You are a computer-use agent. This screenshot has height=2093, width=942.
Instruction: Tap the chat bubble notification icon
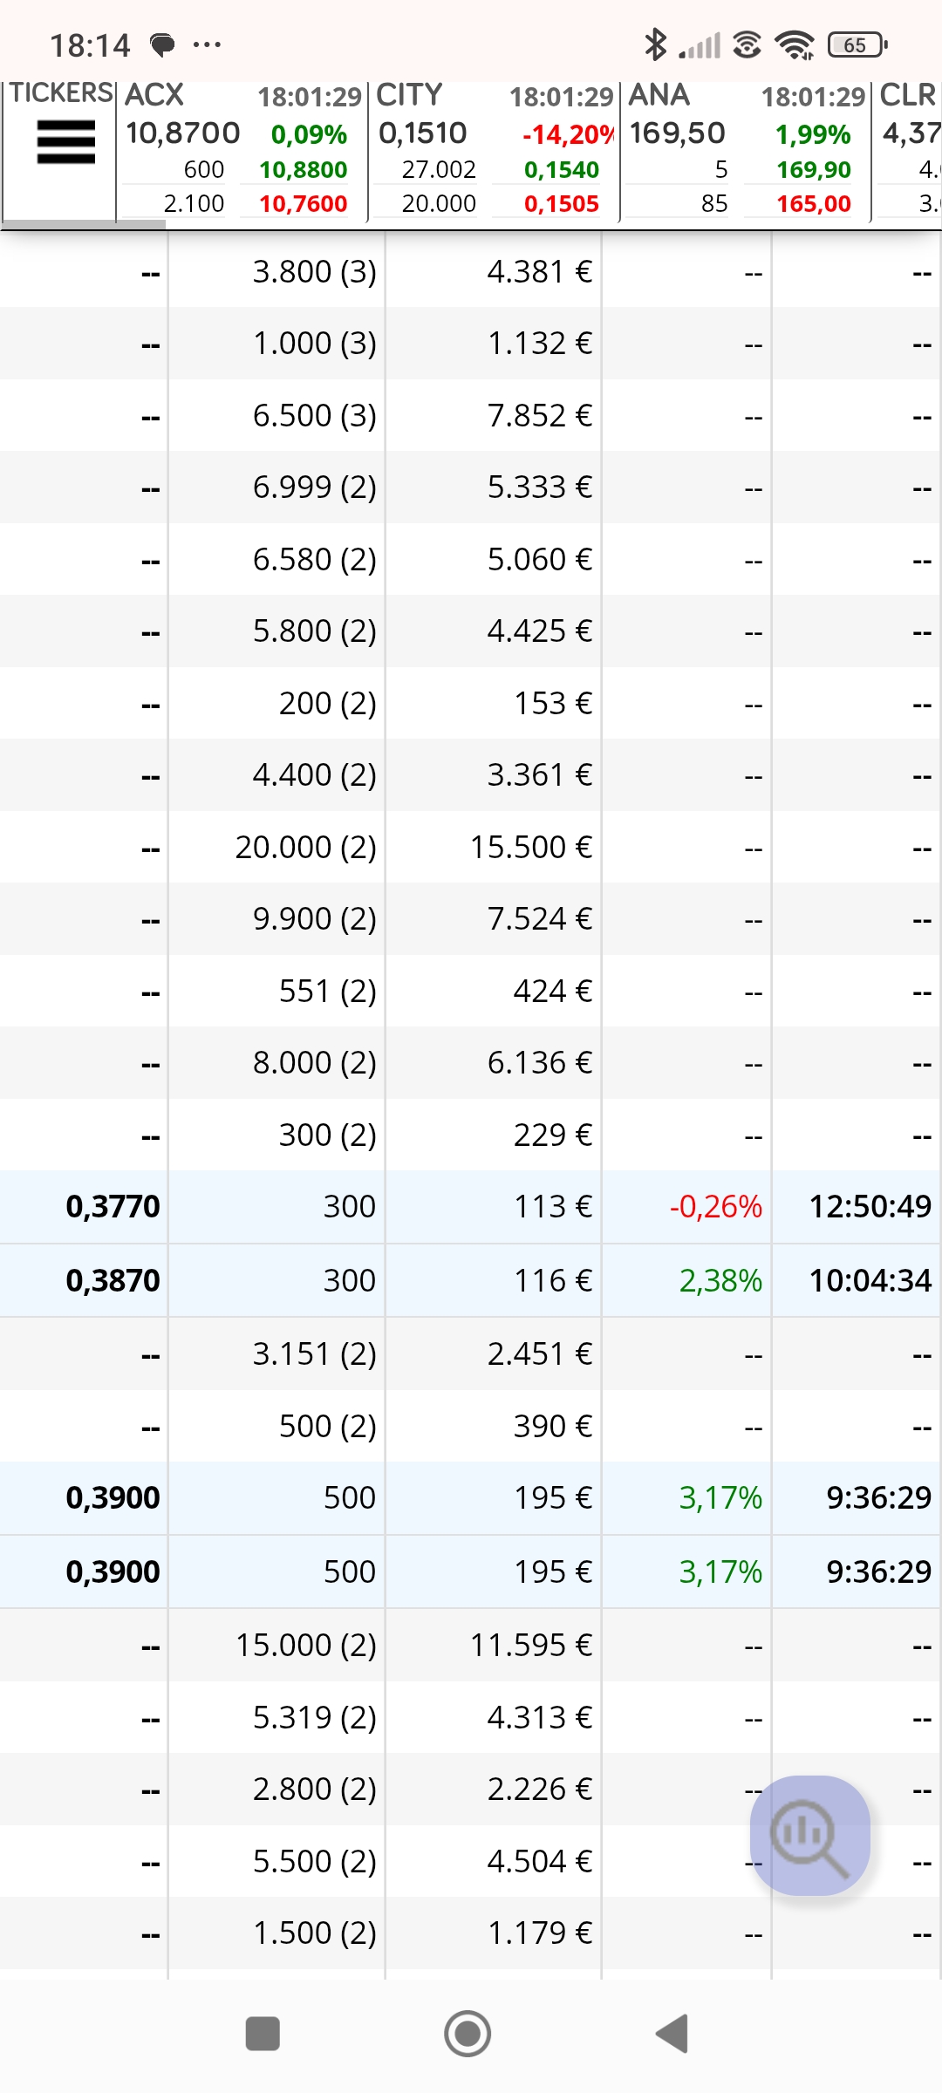click(162, 45)
